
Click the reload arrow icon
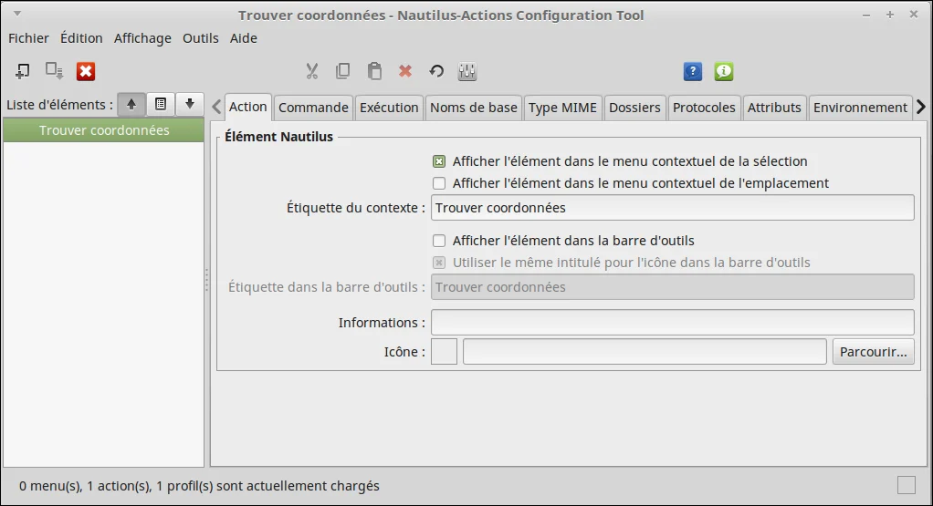[x=436, y=71]
